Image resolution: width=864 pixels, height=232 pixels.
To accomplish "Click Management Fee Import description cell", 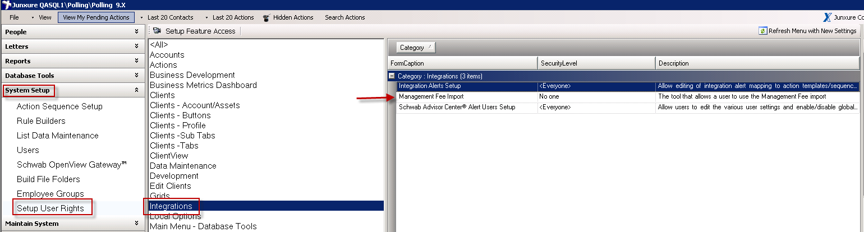I will 757,96.
